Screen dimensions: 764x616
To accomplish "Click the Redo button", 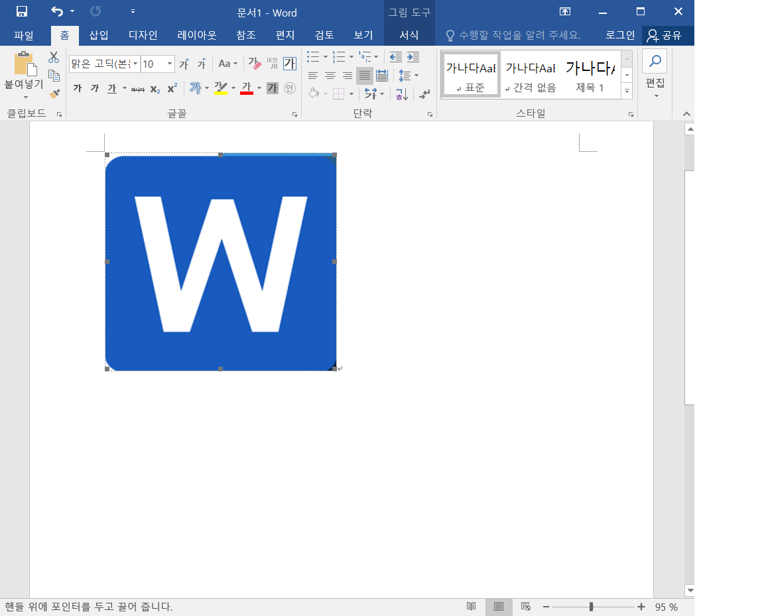I will [96, 12].
